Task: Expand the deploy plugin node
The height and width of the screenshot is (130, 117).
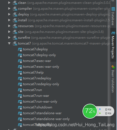Action: tap(9, 14)
